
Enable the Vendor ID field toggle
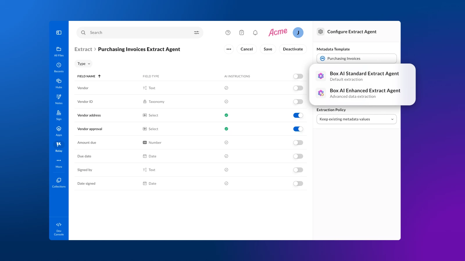(x=298, y=101)
